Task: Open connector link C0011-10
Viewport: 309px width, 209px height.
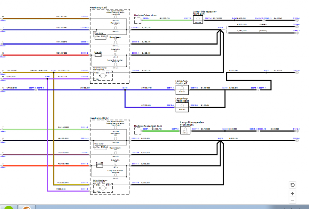Action: tap(85, 138)
